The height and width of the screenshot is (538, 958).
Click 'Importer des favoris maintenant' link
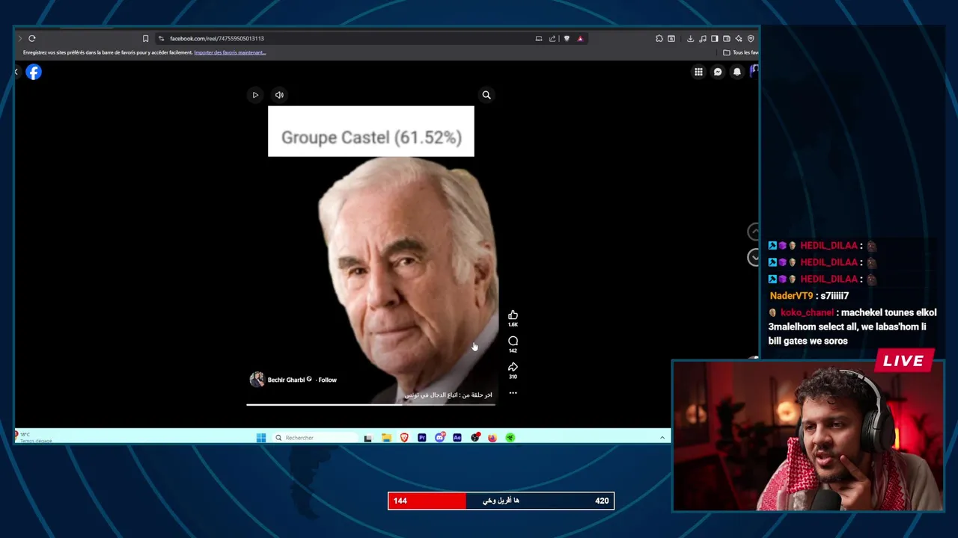[230, 52]
